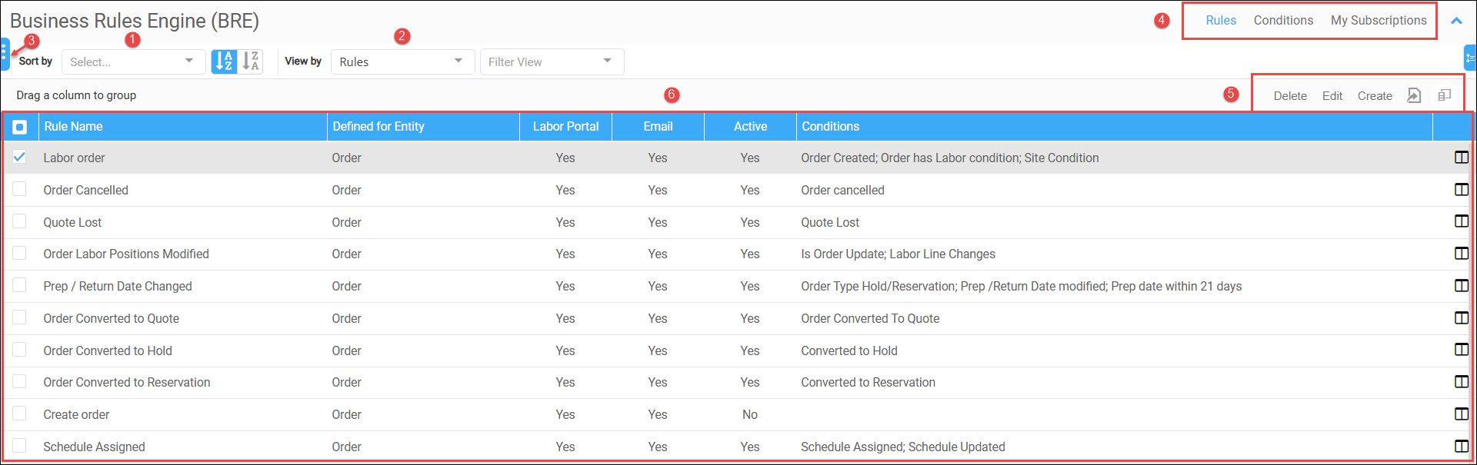Click the export icon beside Create
The height and width of the screenshot is (465, 1477).
1414,95
